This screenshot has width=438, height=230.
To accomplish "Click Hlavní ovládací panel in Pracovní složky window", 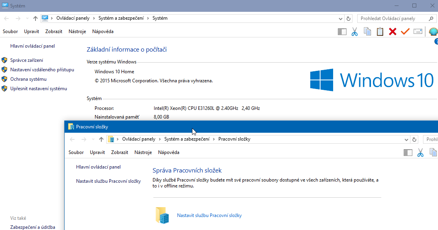I will [98, 167].
